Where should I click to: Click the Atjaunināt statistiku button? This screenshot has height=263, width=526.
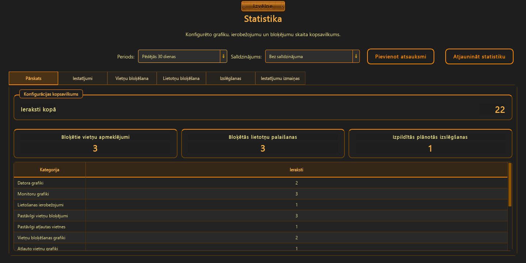coord(479,57)
